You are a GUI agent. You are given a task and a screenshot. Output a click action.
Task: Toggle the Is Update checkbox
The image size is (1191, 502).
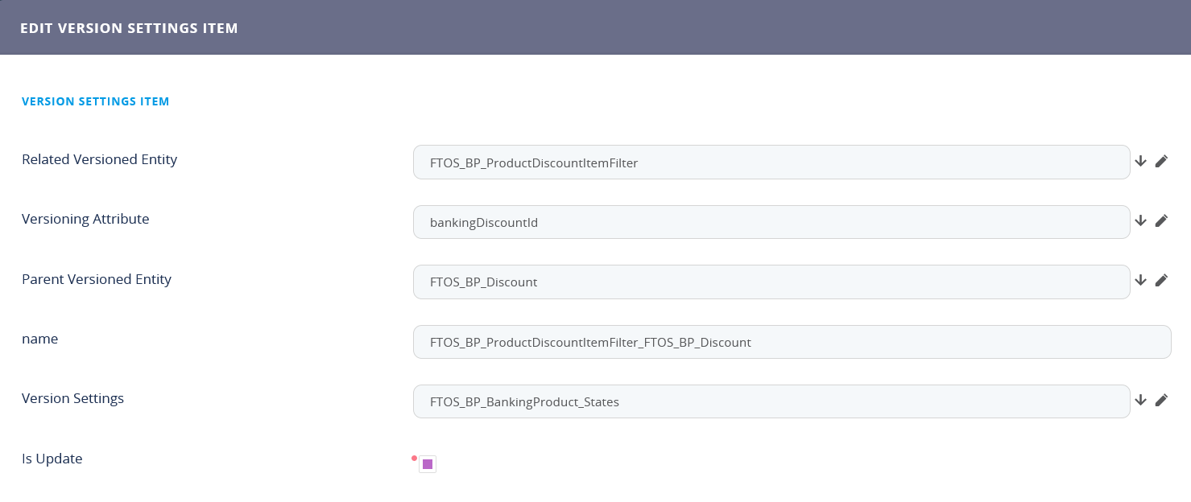tap(428, 464)
